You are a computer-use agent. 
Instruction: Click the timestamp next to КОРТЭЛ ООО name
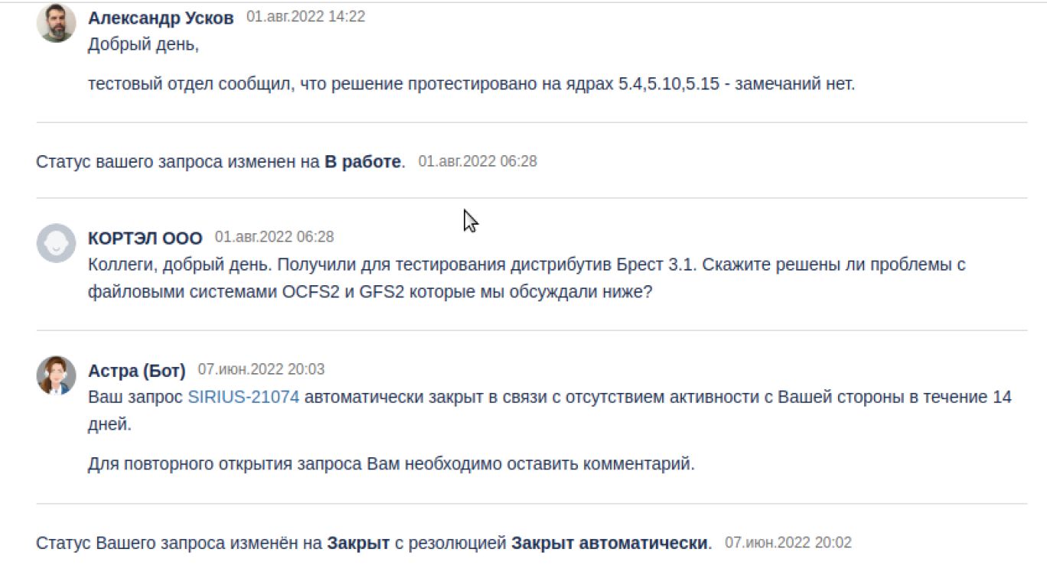274,237
